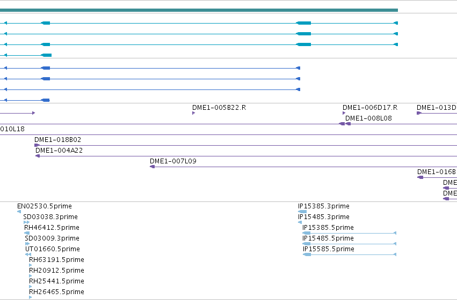Click the IP15385.3prime block glyph
Viewport: 457px width, 300px height.
302,212
